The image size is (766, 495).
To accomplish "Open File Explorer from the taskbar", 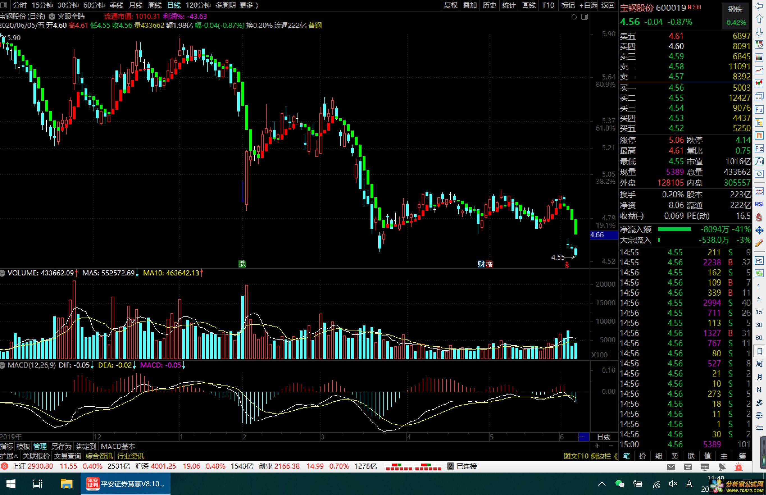I will [x=66, y=484].
